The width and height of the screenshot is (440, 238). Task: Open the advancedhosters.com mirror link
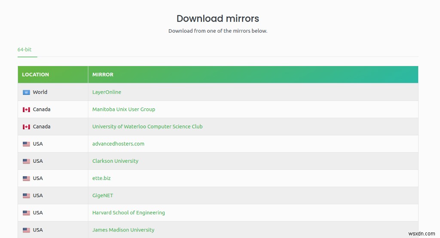[118, 143]
